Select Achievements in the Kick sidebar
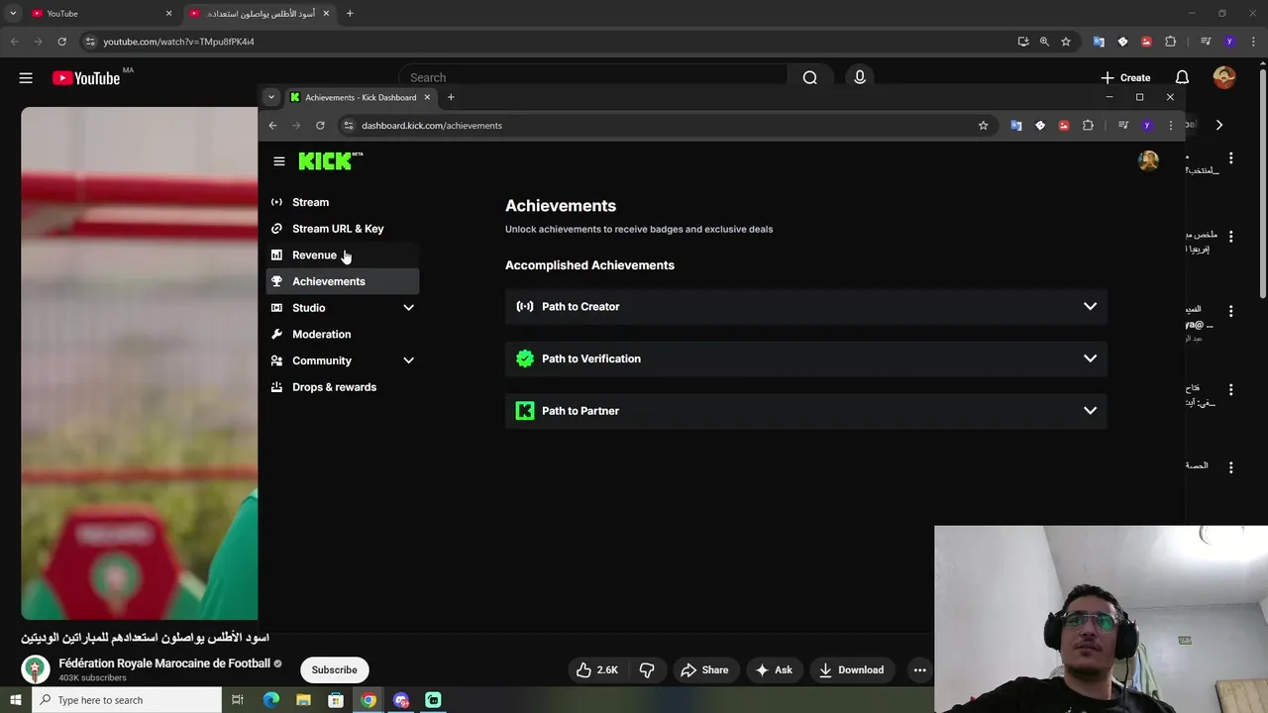Screen dimensions: 1268x713 pos(343,281)
